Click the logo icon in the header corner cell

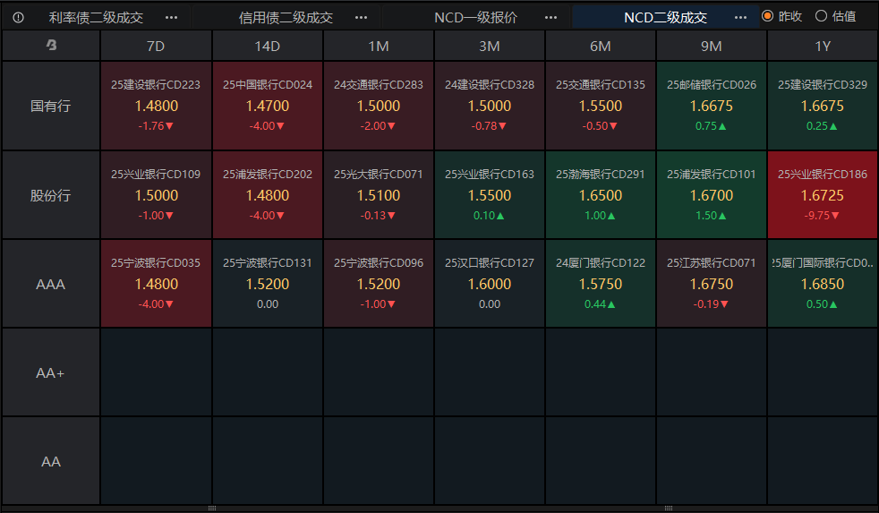point(51,45)
